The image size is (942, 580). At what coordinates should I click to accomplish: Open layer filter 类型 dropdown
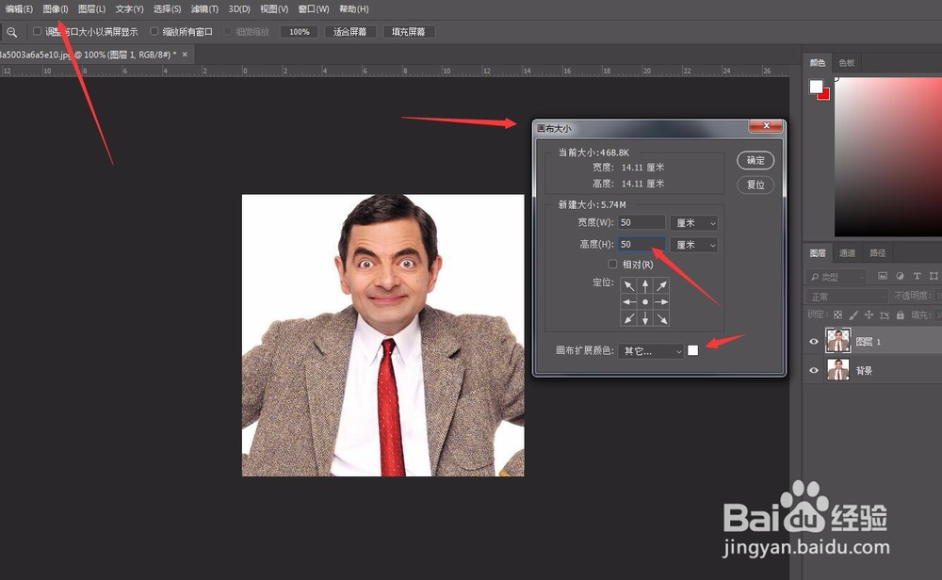pos(836,277)
